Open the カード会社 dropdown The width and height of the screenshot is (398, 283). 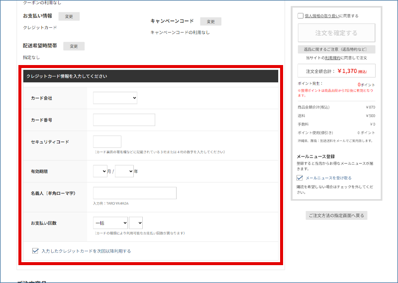(115, 98)
